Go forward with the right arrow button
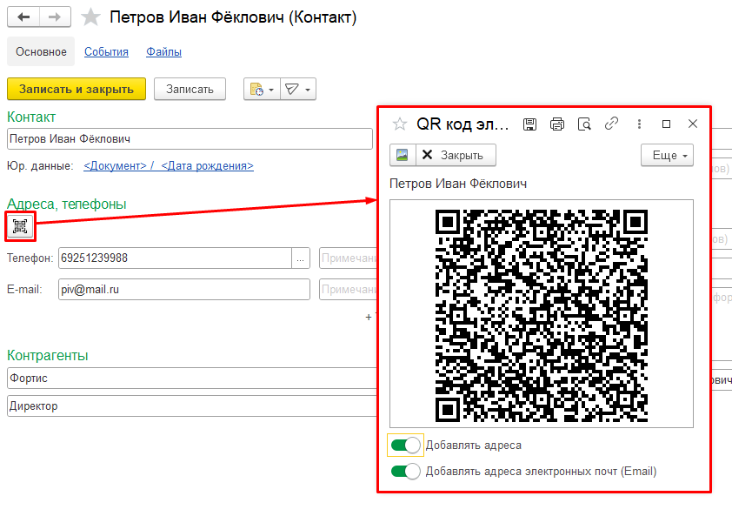The height and width of the screenshot is (516, 732). (55, 17)
